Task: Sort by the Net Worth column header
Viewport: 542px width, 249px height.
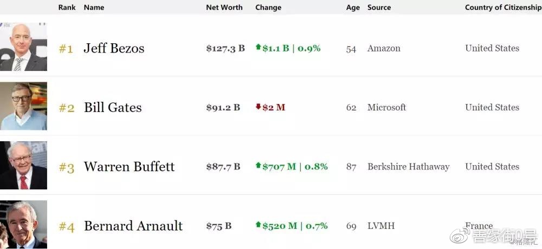Action: [x=224, y=8]
